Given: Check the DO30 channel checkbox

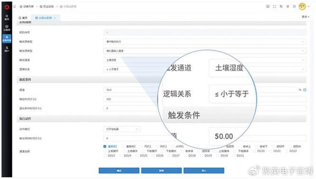Looking at the screenshot, I should pyautogui.click(x=218, y=155).
